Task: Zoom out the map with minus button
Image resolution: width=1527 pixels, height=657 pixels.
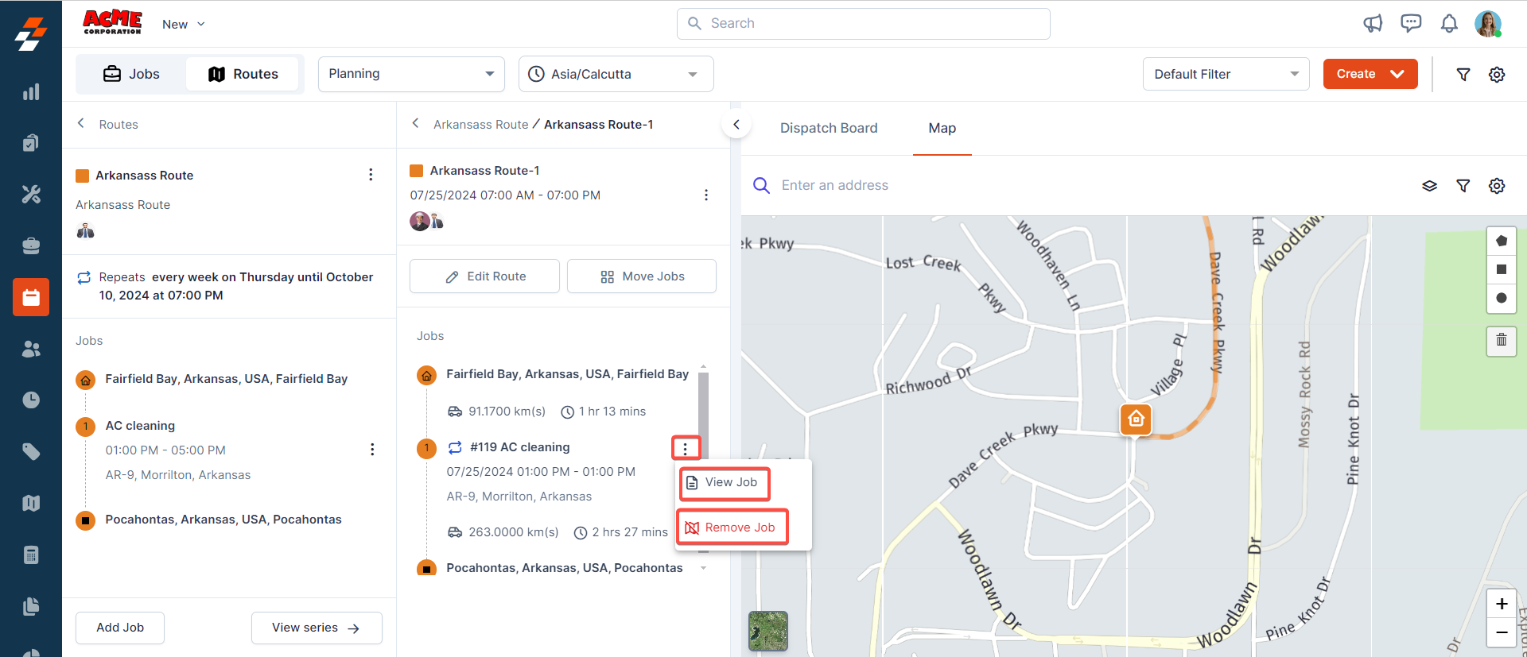Action: [x=1502, y=632]
